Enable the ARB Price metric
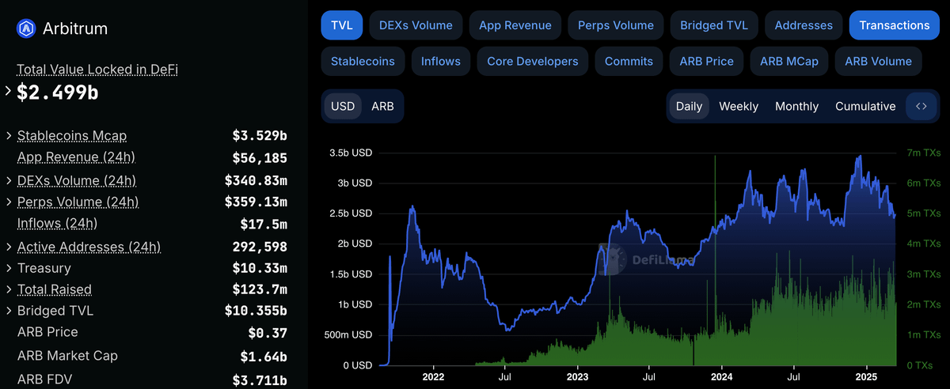 (706, 61)
